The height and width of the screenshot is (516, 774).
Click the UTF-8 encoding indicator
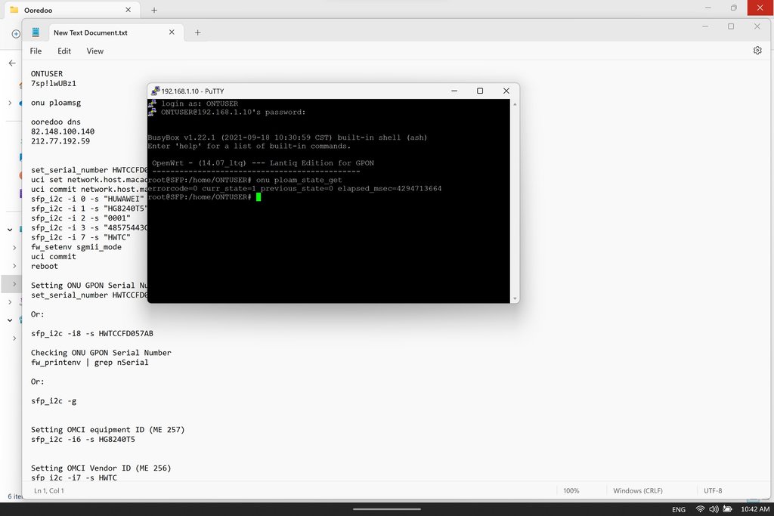713,490
